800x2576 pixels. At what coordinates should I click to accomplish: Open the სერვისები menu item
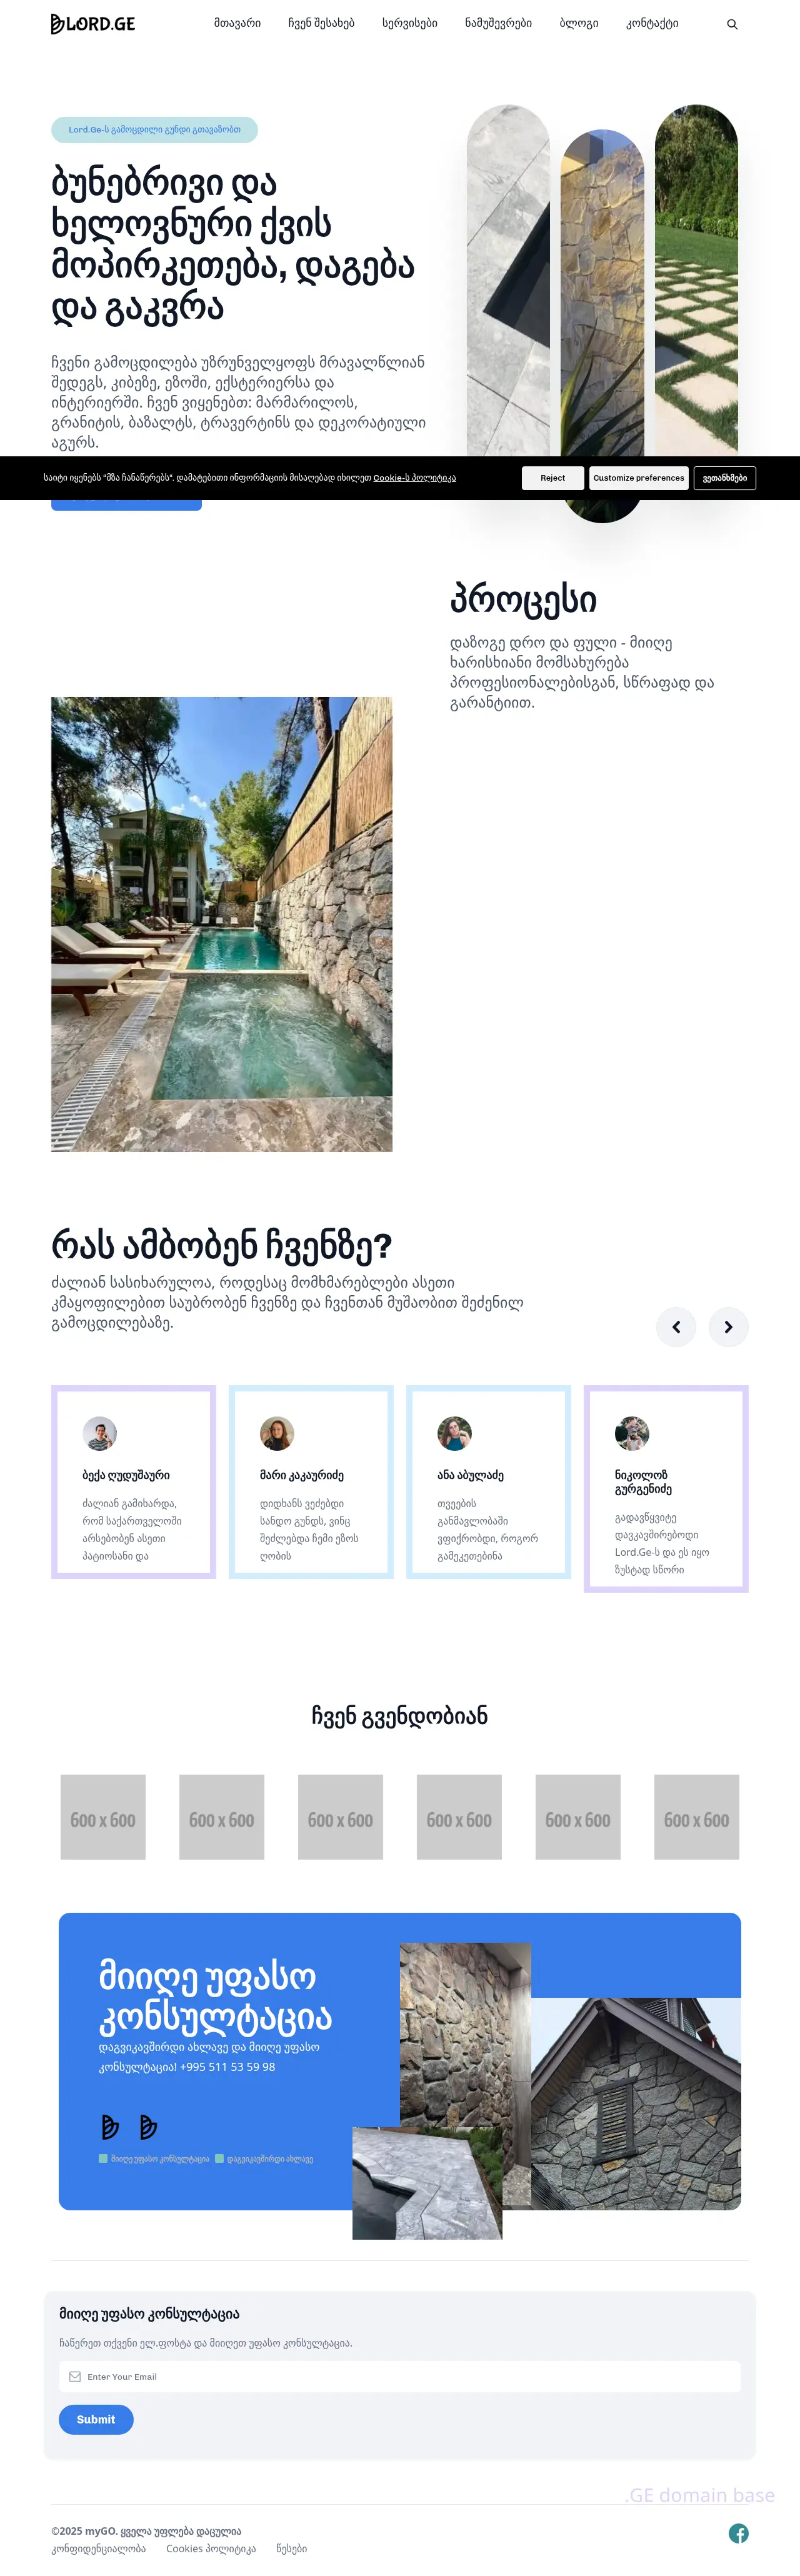coord(410,23)
